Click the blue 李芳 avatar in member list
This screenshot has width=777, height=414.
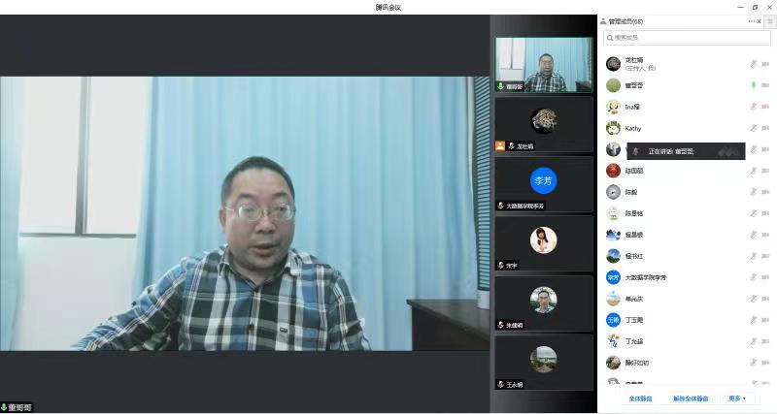coord(613,277)
